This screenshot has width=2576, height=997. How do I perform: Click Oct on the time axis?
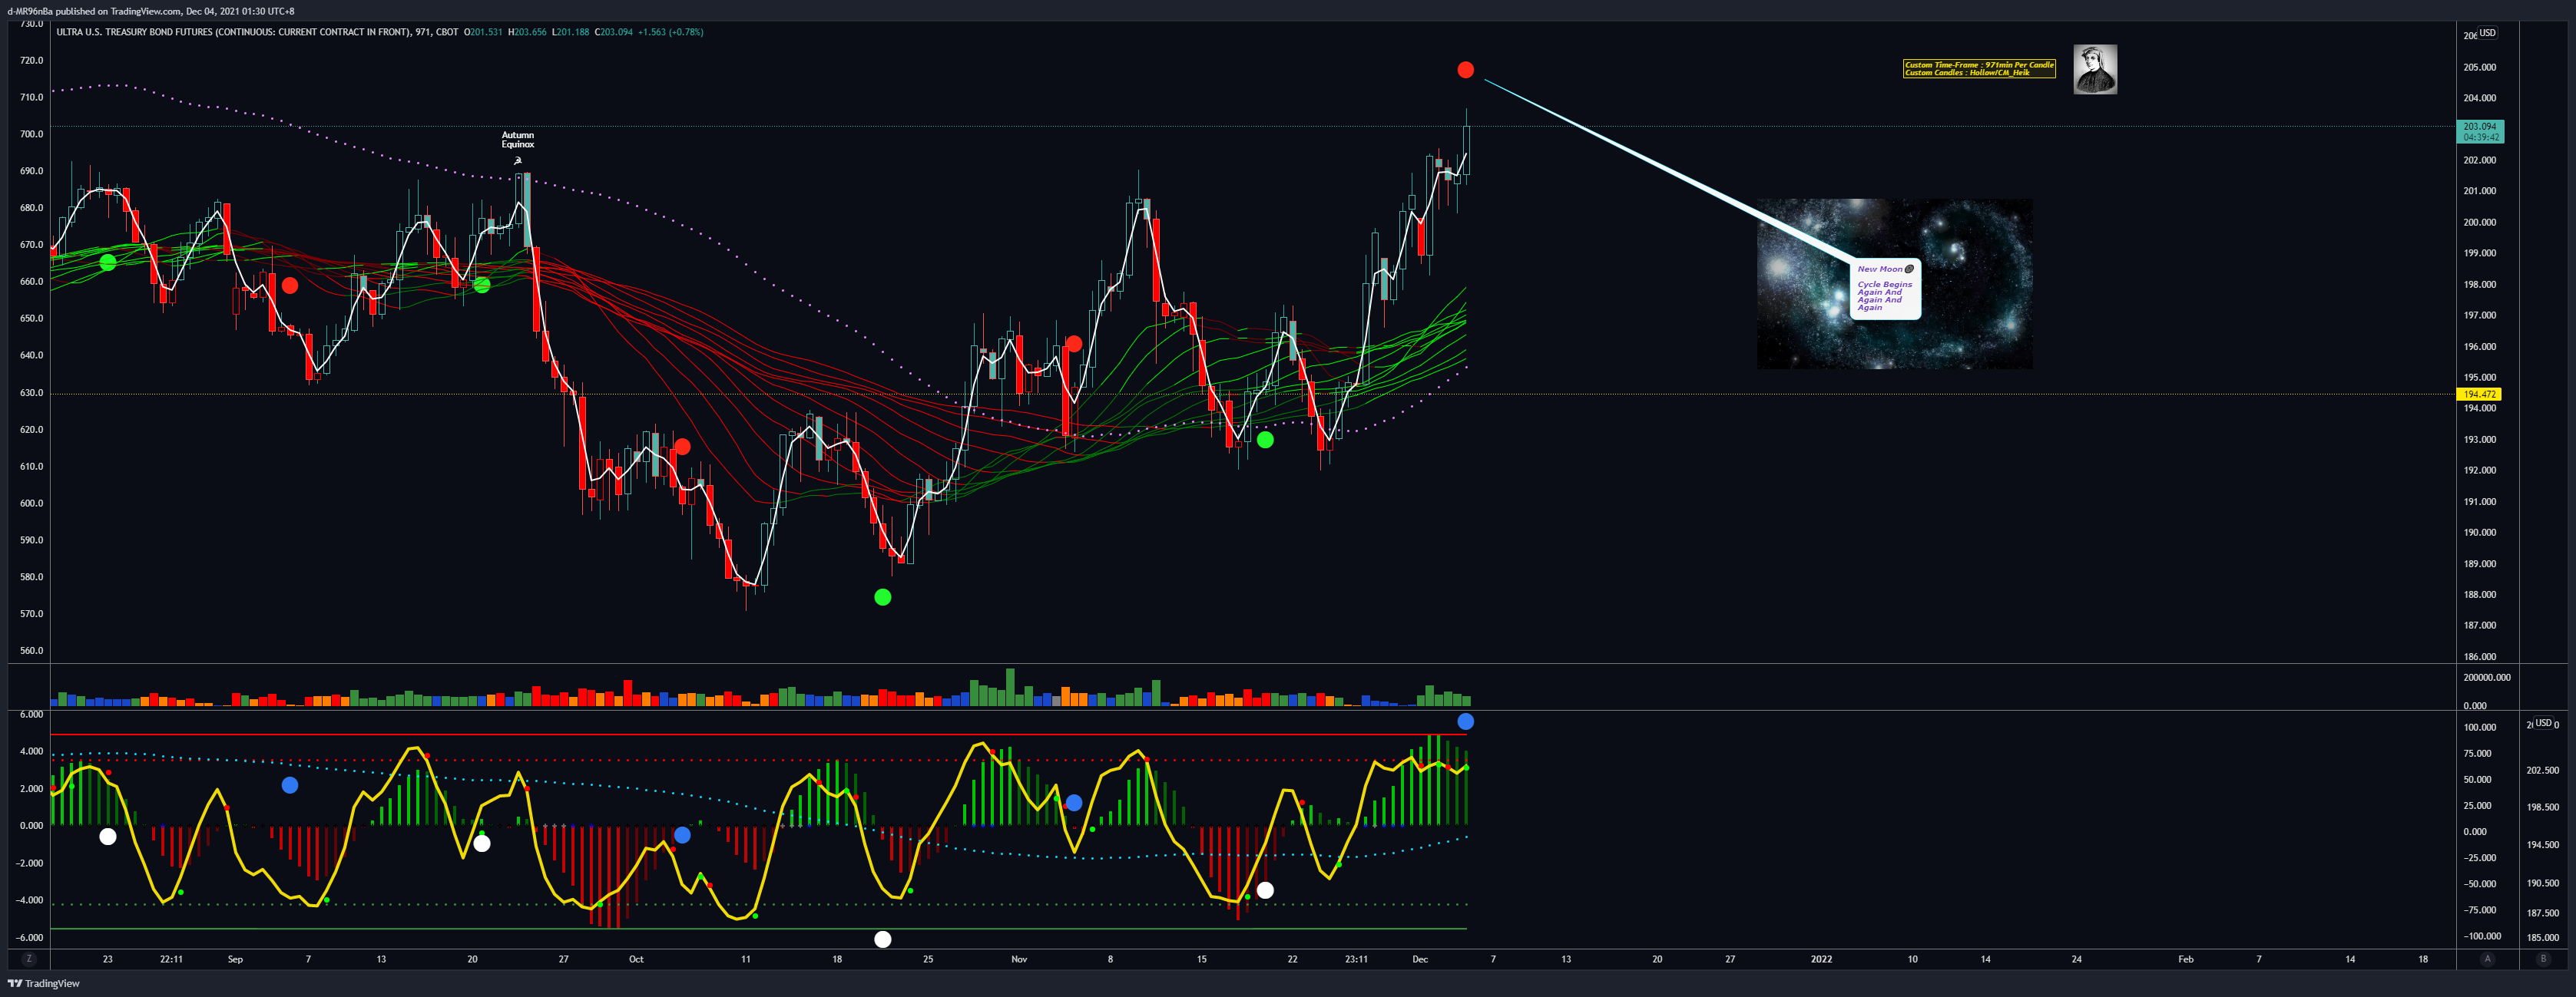tap(636, 959)
